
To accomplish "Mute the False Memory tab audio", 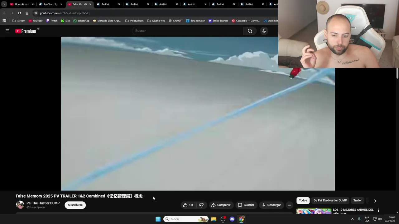I will pos(85,4).
